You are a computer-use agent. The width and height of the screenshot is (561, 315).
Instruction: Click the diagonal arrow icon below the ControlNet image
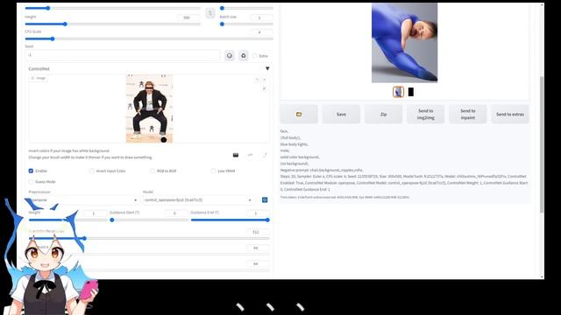265,155
